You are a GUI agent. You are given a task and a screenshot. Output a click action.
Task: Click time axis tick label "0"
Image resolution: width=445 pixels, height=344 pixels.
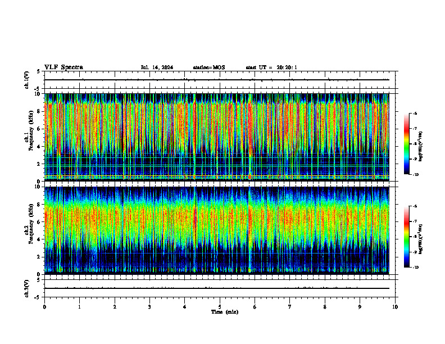click(x=44, y=307)
